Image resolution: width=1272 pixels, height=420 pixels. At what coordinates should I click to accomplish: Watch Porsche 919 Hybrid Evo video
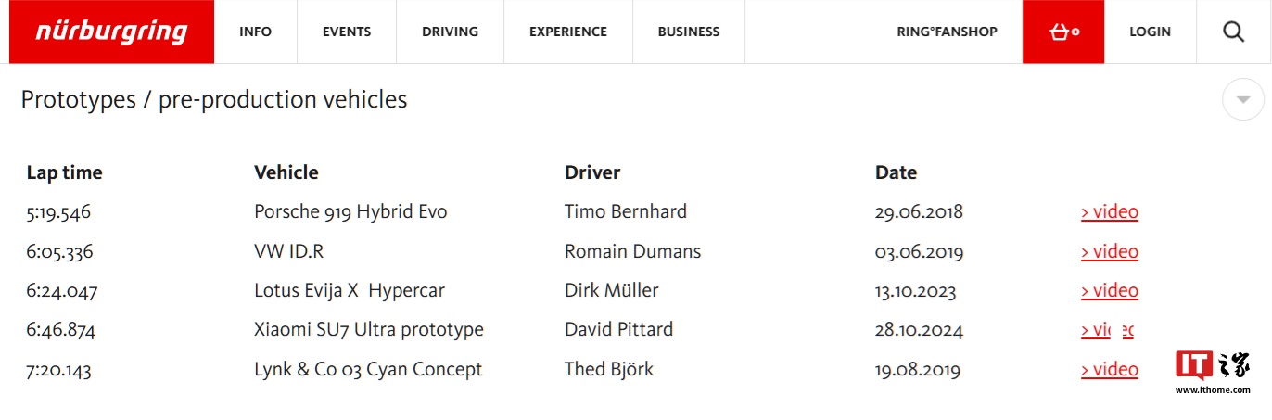pos(1110,212)
